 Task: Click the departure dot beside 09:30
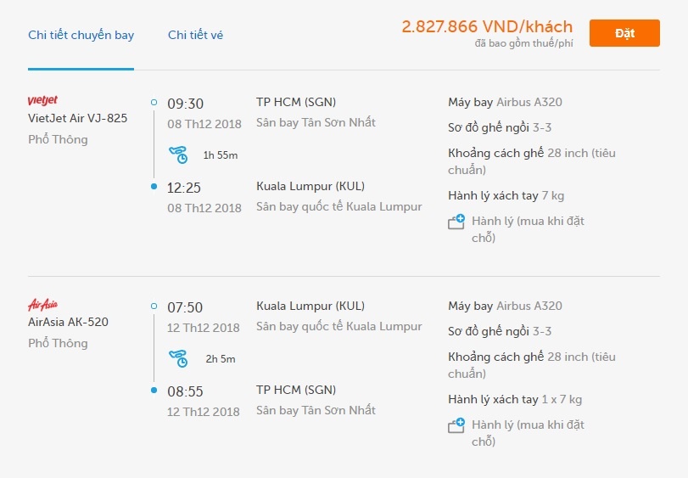154,103
